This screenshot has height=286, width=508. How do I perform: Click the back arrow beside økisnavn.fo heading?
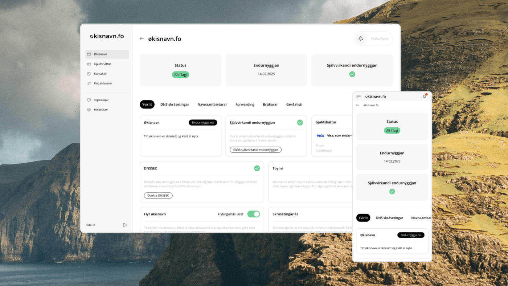pos(142,39)
